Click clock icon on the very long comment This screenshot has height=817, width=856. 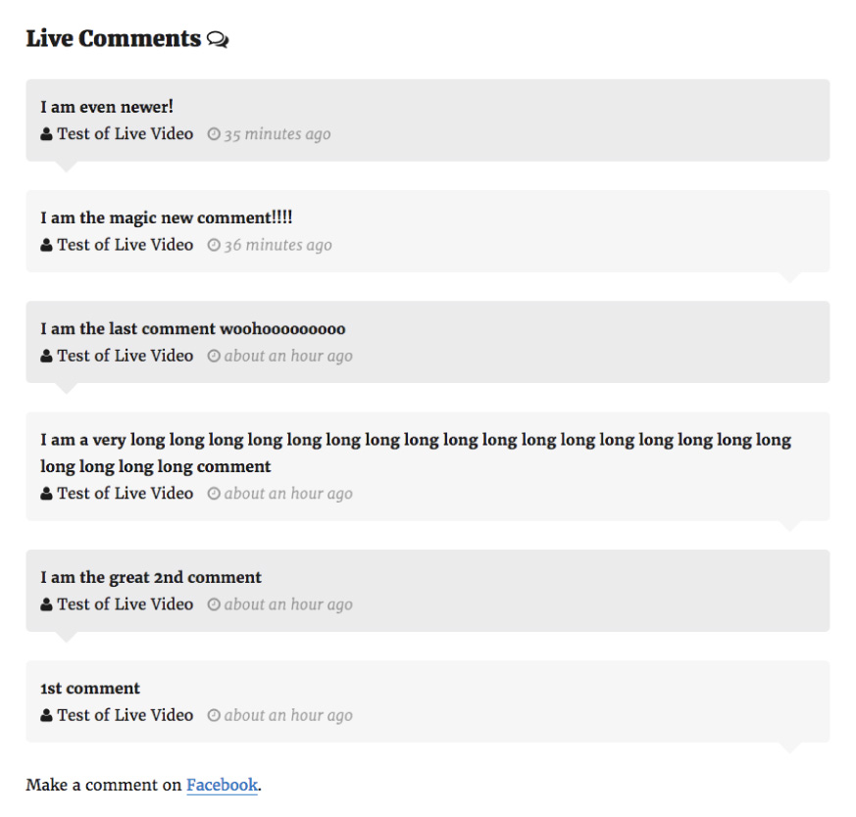pyautogui.click(x=214, y=494)
